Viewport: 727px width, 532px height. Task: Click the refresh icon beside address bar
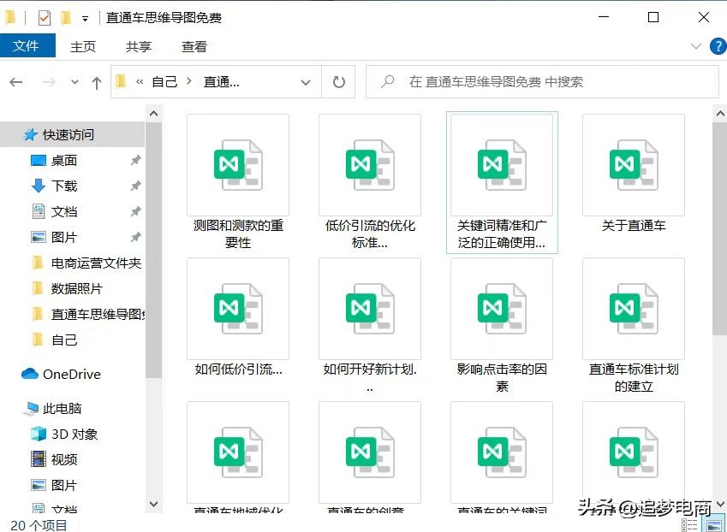coord(337,81)
